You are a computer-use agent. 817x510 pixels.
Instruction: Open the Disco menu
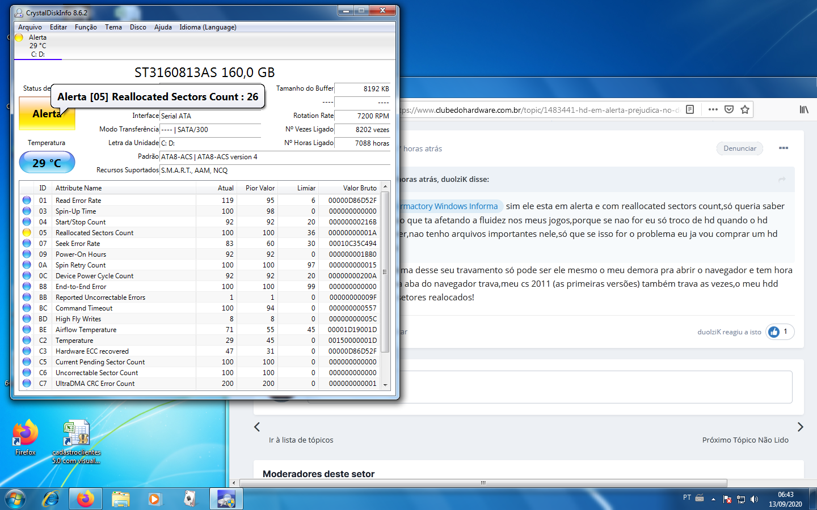(x=138, y=27)
